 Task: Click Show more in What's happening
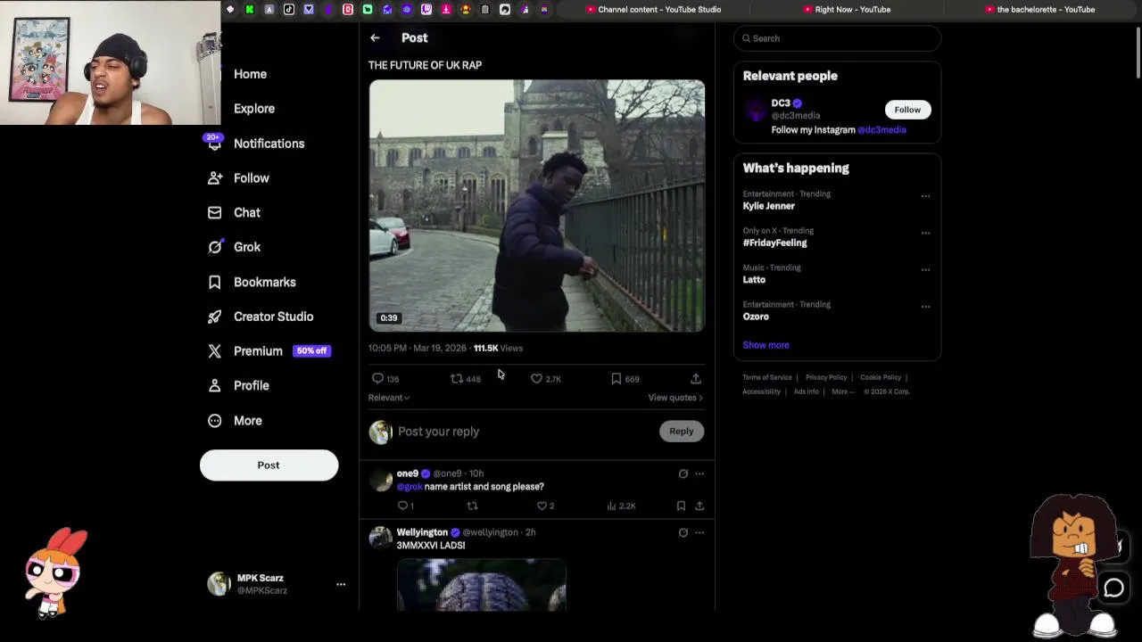765,345
